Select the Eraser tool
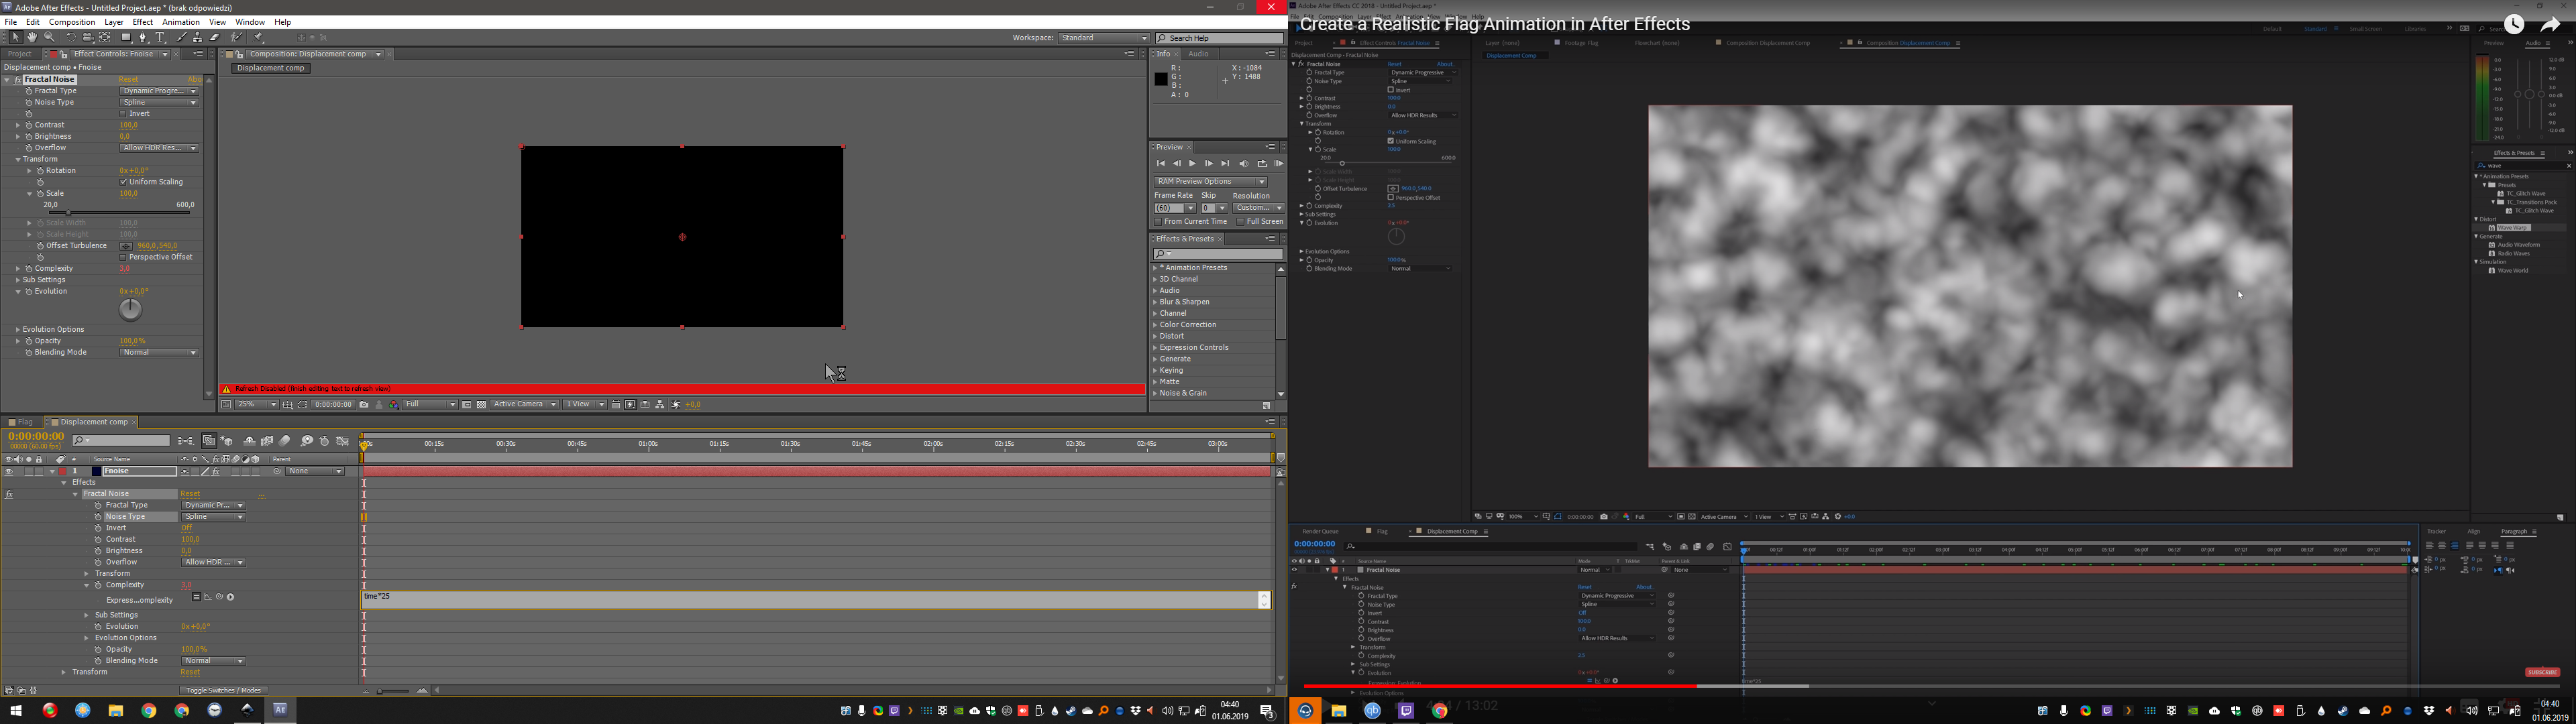Image resolution: width=2576 pixels, height=724 pixels. [214, 37]
